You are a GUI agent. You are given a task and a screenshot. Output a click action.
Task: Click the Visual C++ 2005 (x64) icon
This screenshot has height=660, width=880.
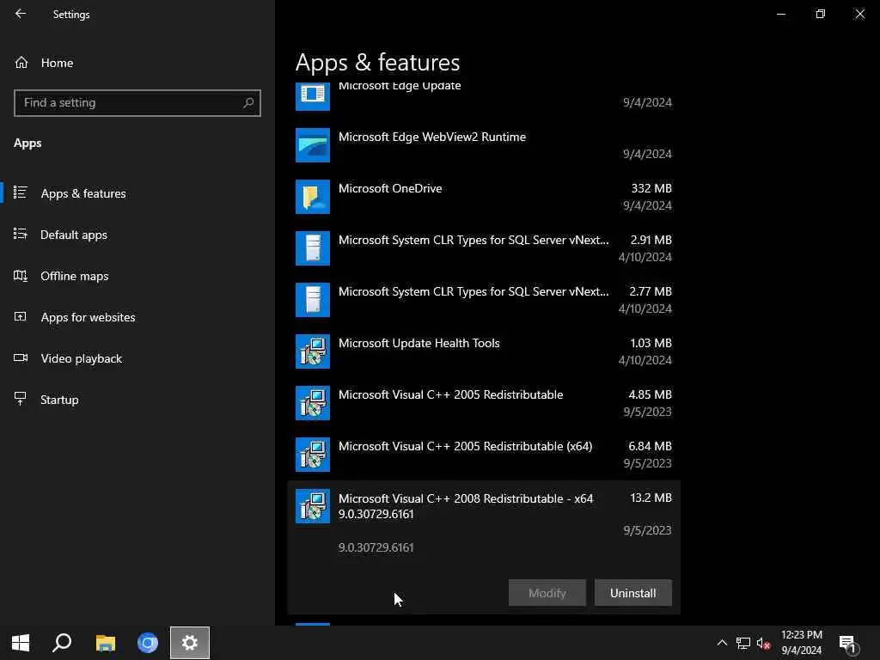(313, 455)
